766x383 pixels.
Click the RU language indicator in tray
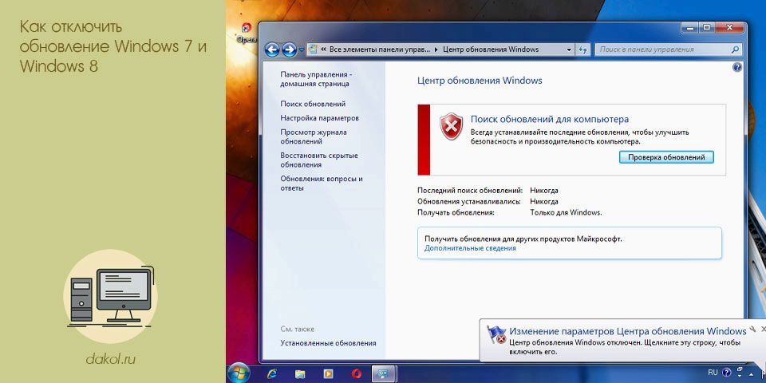(x=713, y=373)
